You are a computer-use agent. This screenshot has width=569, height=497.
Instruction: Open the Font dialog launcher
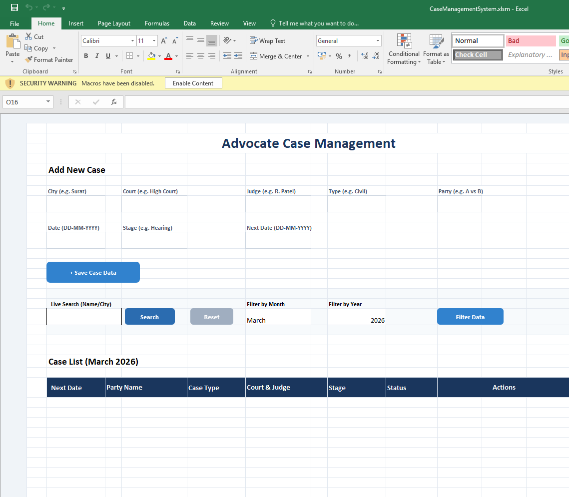coord(178,71)
